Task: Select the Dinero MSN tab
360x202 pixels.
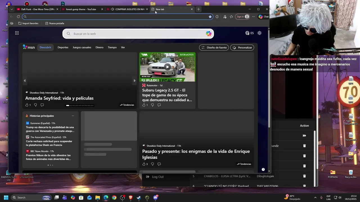Action: 99,47
